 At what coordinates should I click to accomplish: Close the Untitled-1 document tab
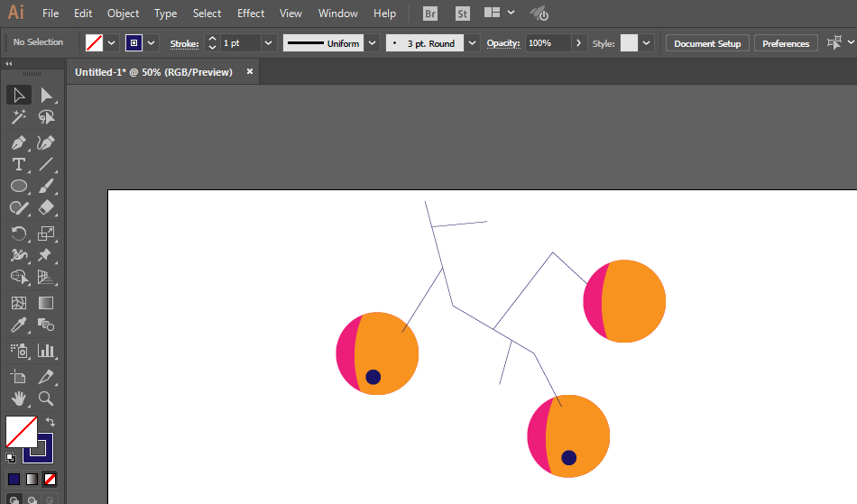[250, 71]
